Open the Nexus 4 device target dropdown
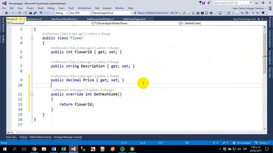Viewport: 273px width, 153px height. pyautogui.click(x=180, y=13)
